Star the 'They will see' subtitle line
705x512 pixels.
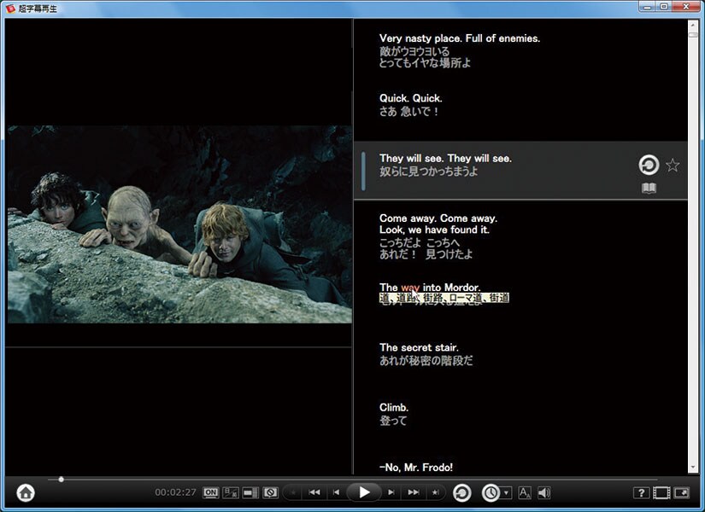pos(673,165)
